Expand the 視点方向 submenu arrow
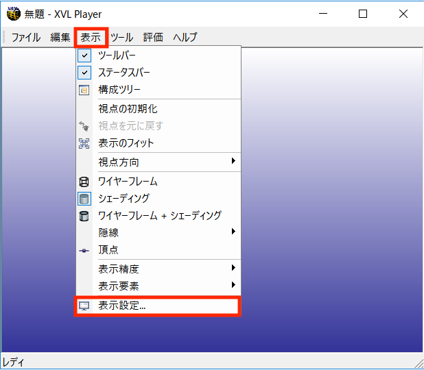 pyautogui.click(x=233, y=161)
